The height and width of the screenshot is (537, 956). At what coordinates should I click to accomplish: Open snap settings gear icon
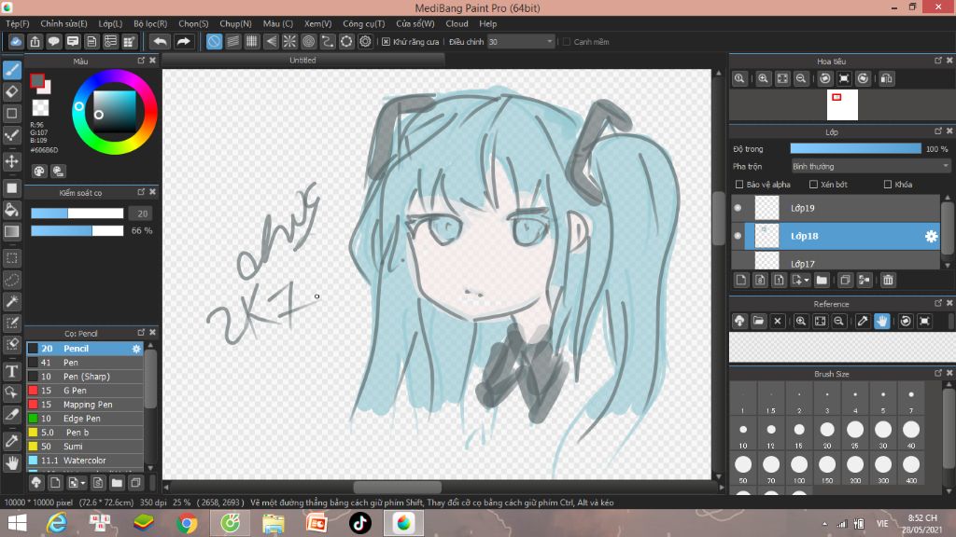tap(365, 41)
